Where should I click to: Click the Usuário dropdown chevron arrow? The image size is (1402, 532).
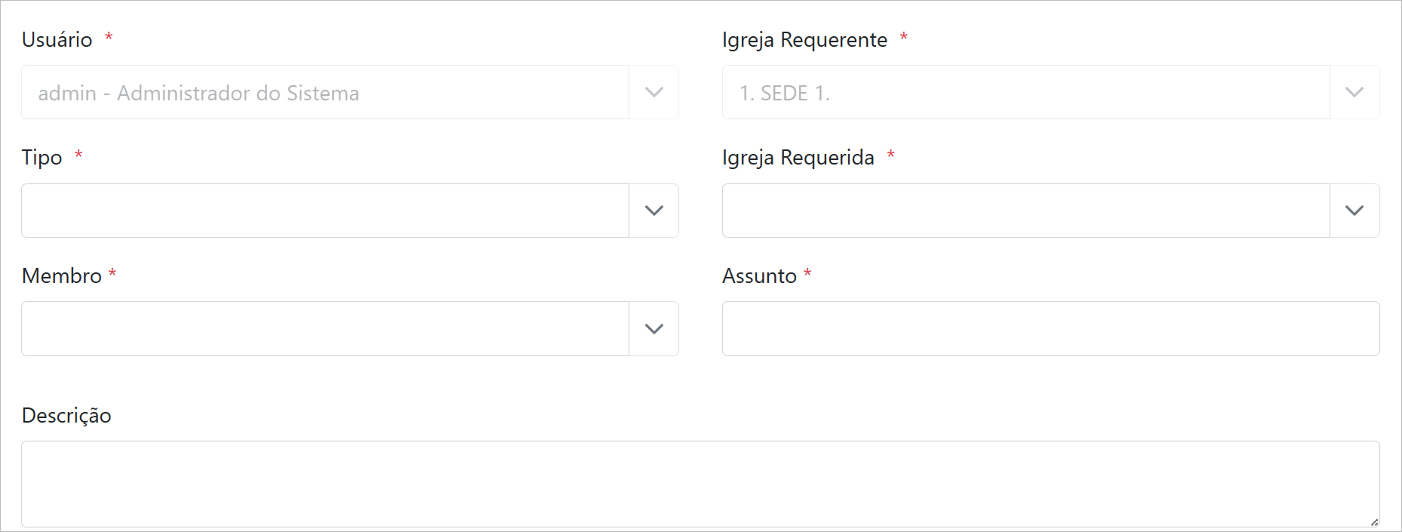pyautogui.click(x=653, y=92)
